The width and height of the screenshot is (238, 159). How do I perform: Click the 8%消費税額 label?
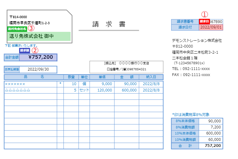[185, 127]
